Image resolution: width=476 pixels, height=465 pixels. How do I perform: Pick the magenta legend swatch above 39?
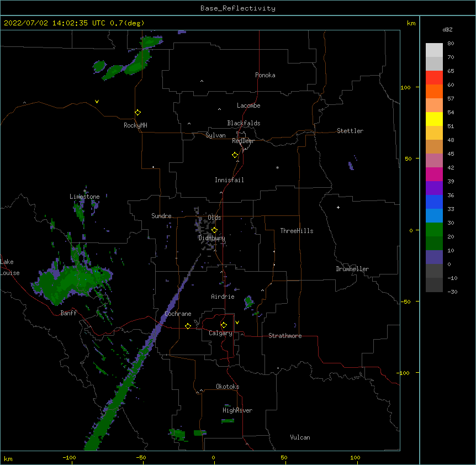[434, 174]
